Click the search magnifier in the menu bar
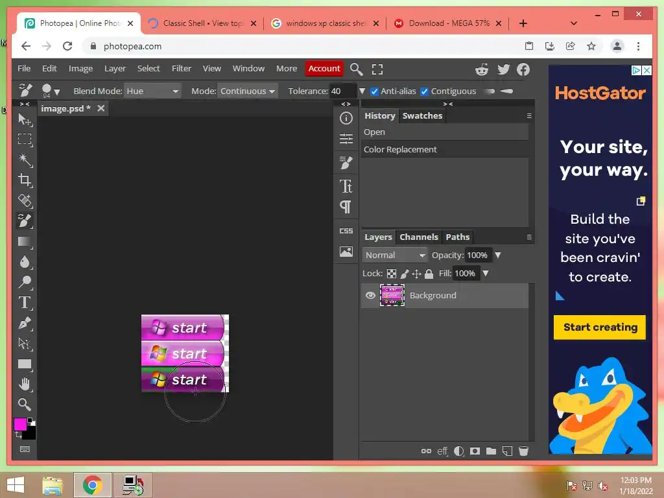 coord(357,69)
